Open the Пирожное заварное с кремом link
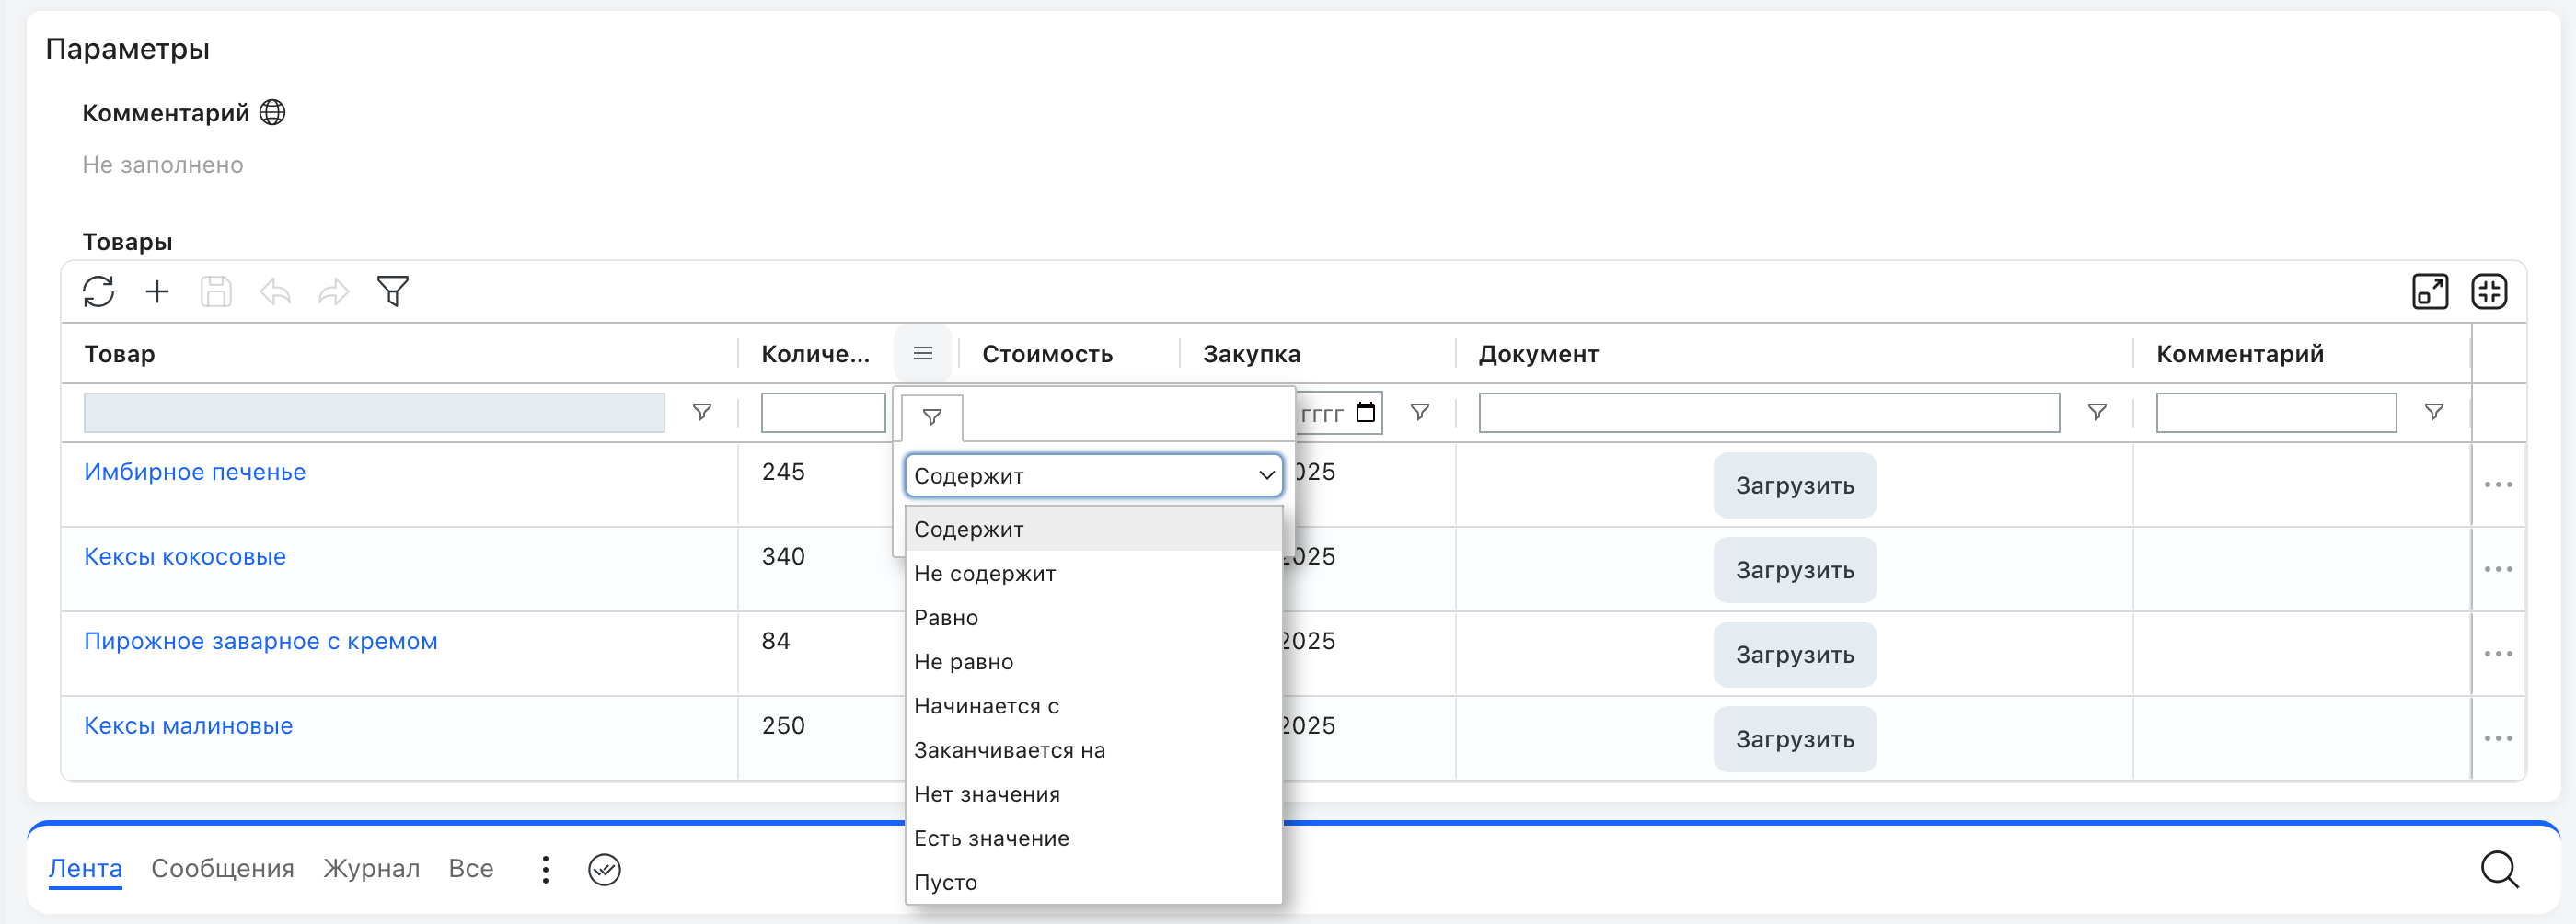This screenshot has width=2576, height=924. click(x=261, y=642)
